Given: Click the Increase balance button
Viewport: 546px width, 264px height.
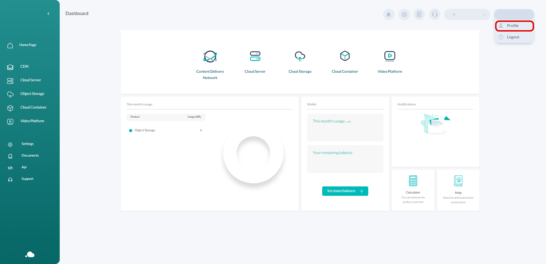Looking at the screenshot, I should click(345, 191).
